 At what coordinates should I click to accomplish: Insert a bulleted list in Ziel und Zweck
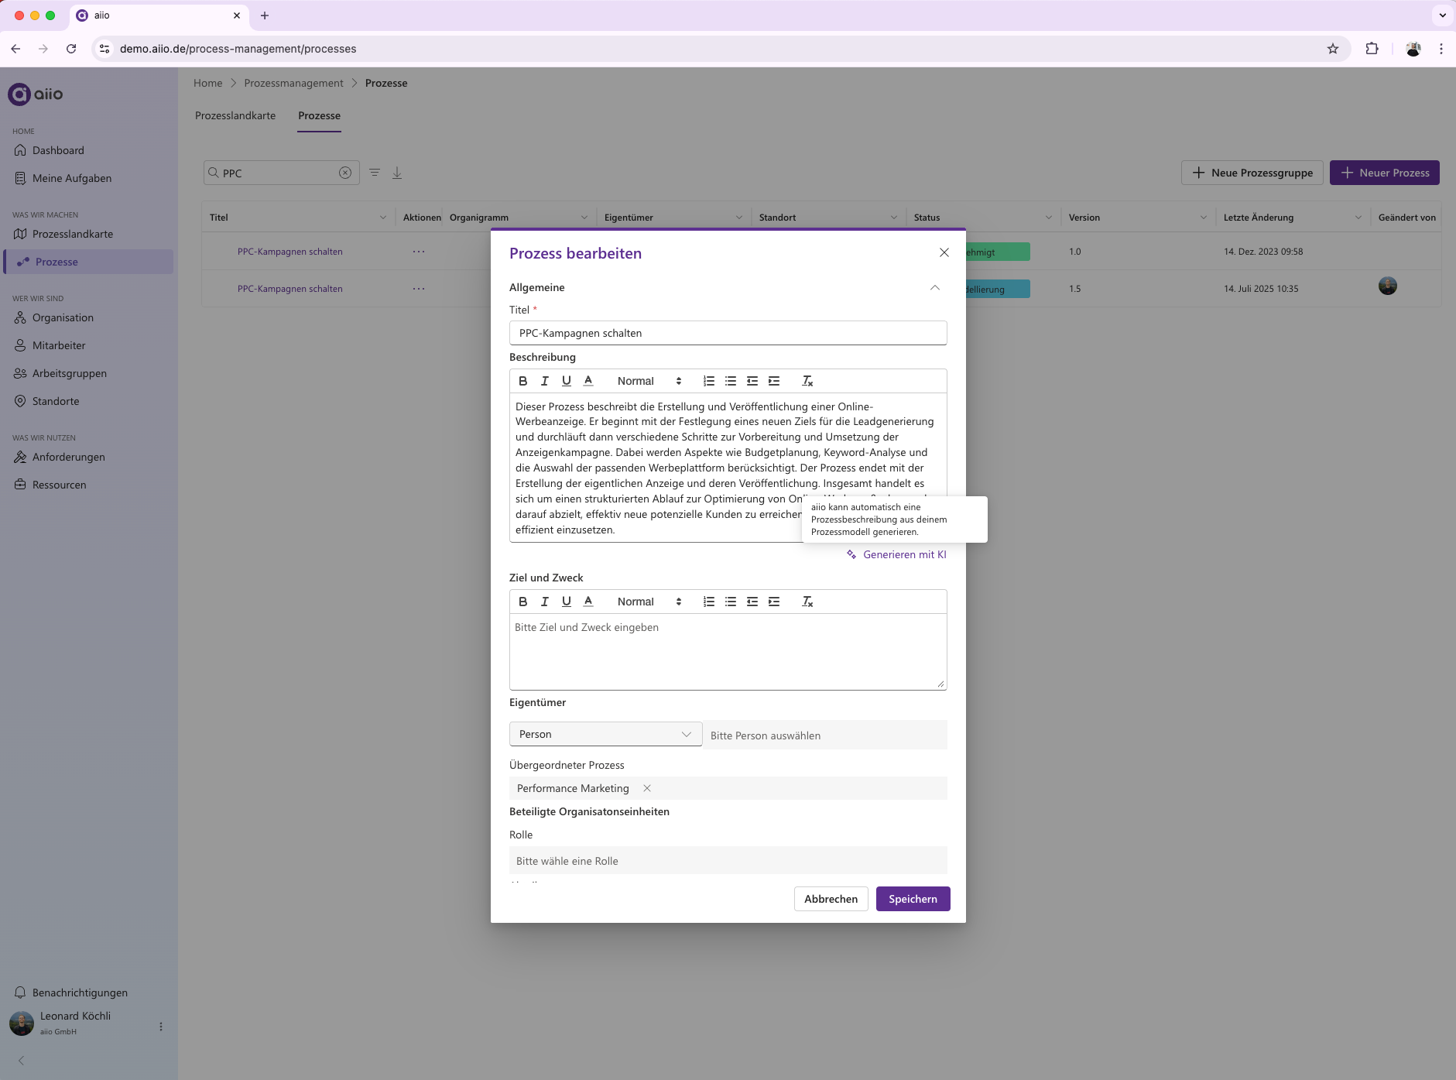click(x=729, y=602)
